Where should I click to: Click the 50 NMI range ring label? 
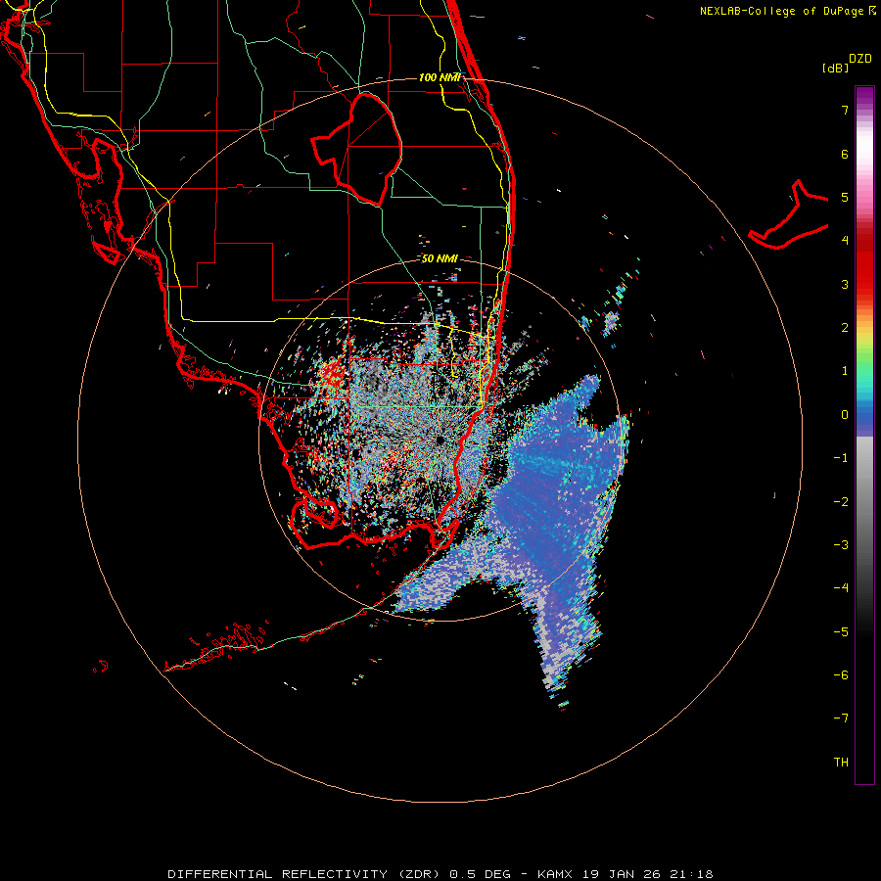coord(440,258)
